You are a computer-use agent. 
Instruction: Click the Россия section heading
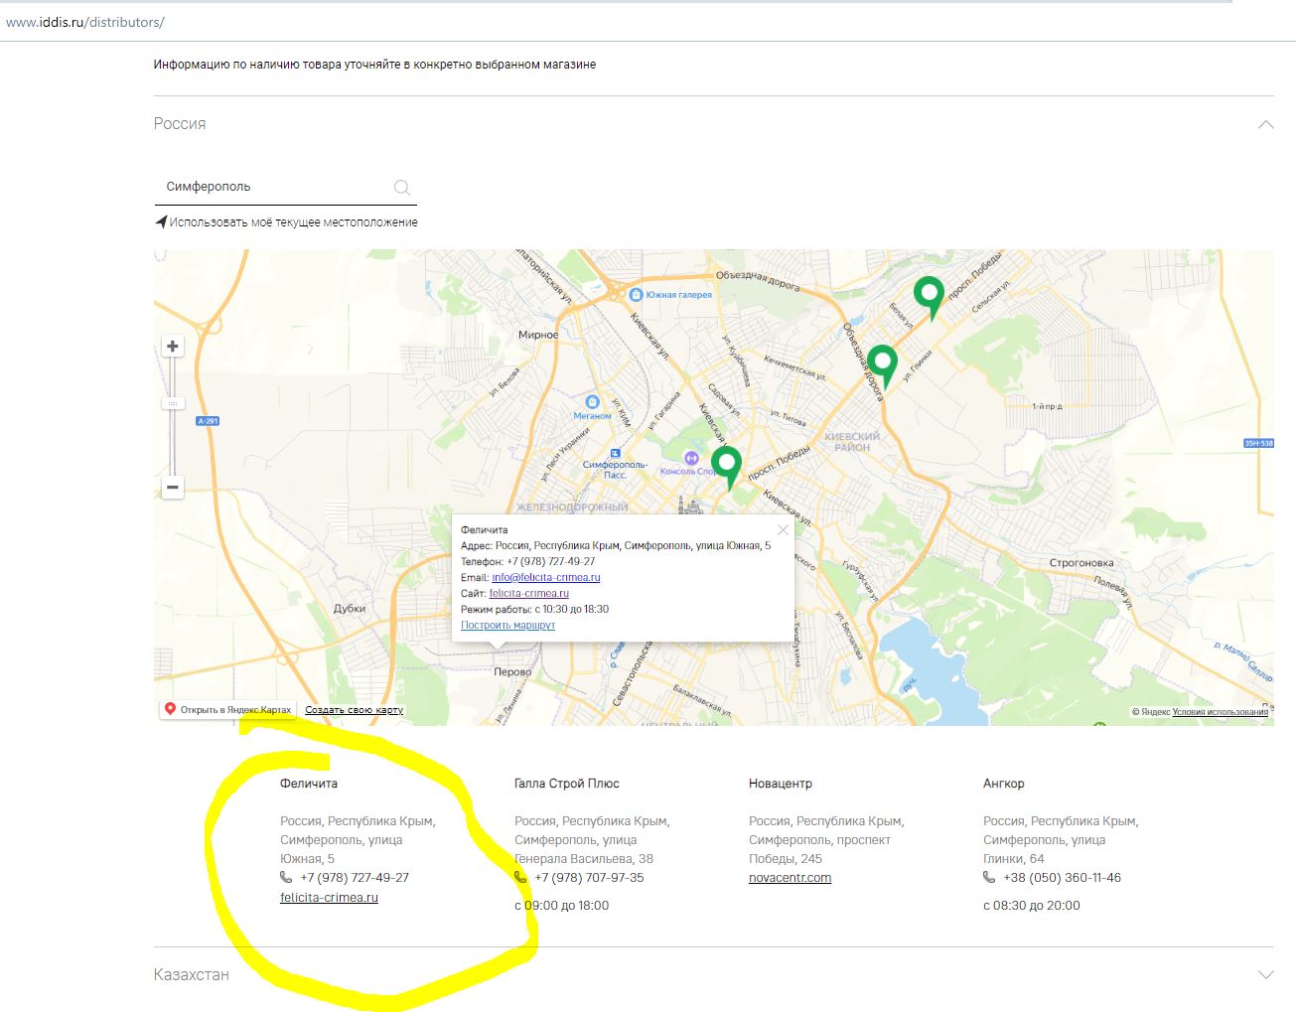tap(180, 124)
